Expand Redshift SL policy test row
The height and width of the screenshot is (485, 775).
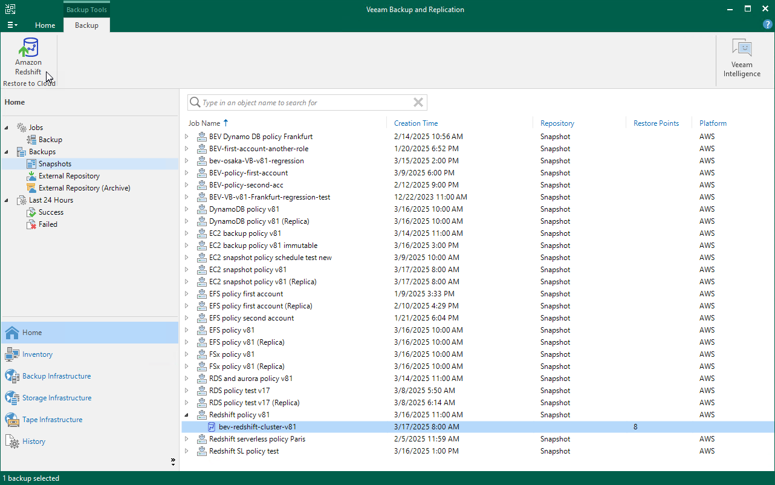tap(187, 451)
